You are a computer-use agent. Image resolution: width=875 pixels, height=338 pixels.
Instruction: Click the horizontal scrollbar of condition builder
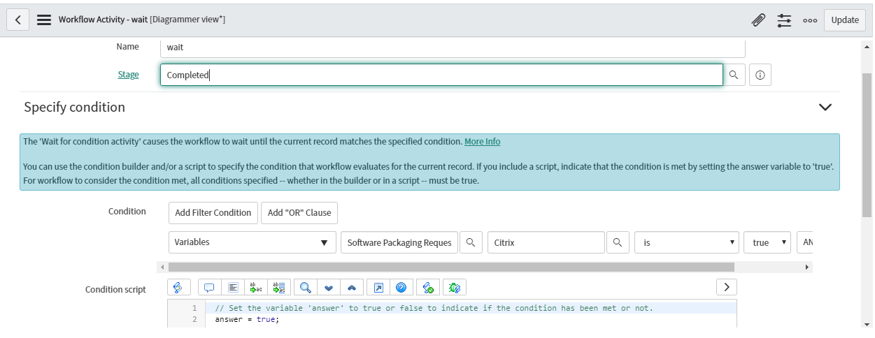(x=451, y=267)
